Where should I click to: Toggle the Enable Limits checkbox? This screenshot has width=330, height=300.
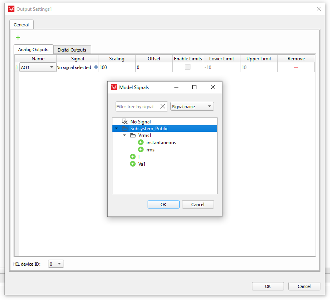[x=187, y=68]
